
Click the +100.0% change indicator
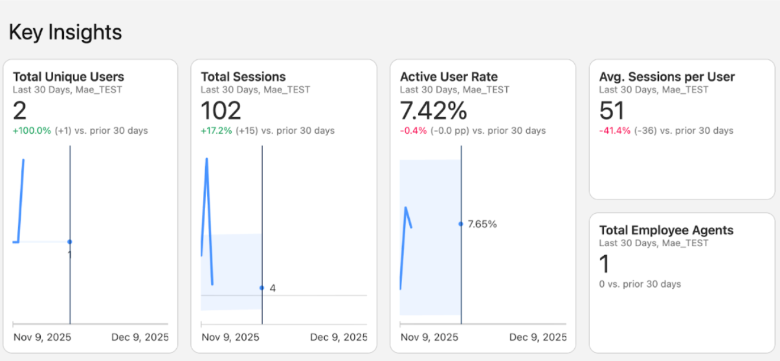(x=32, y=131)
